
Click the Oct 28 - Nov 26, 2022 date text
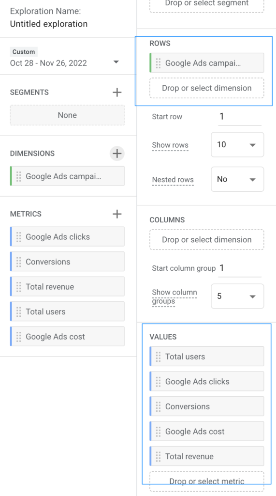point(48,63)
